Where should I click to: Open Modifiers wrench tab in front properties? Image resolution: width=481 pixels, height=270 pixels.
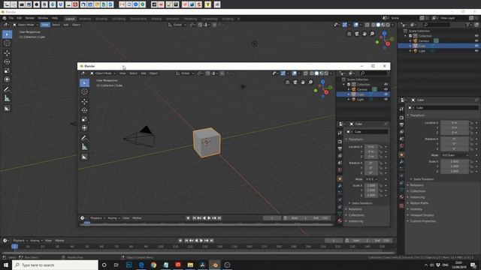click(340, 186)
